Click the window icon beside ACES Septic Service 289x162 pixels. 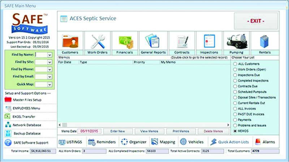(64, 19)
